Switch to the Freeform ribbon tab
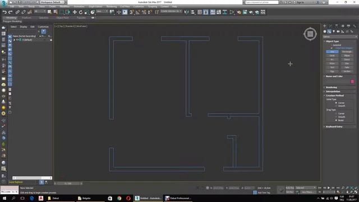359x202 pixels. (x=26, y=17)
